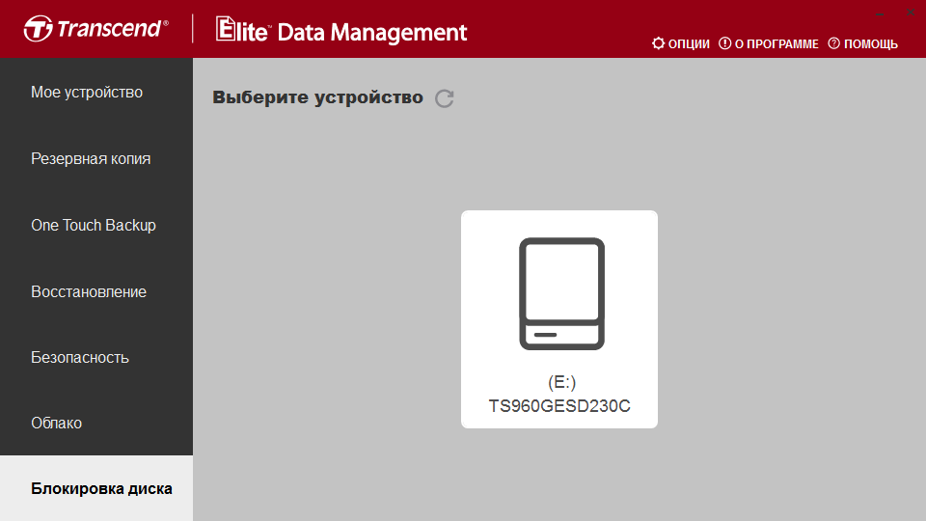Choose the TS960GESD230C device card
Viewport: 926px width, 521px height.
[559, 319]
